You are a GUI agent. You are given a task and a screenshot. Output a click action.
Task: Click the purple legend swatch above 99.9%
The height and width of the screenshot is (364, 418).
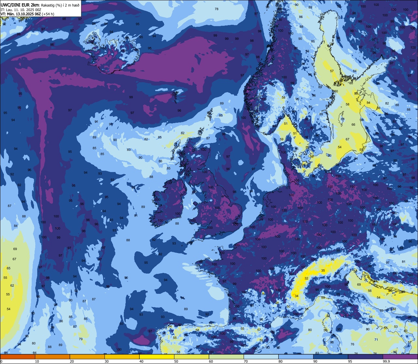(400, 357)
